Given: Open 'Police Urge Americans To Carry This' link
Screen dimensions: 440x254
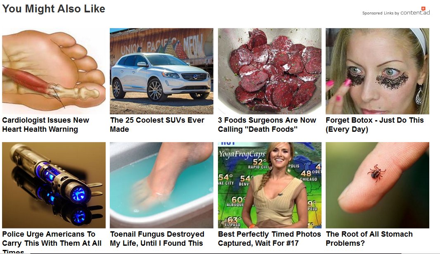Looking at the screenshot, I should tap(52, 242).
